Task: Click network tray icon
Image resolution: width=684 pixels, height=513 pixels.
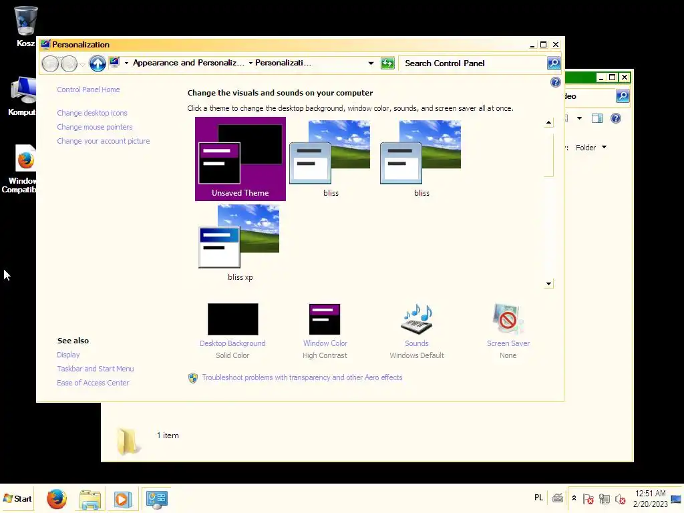Action: tap(604, 498)
